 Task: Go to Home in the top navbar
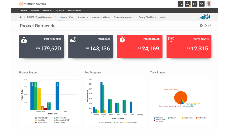24,11
